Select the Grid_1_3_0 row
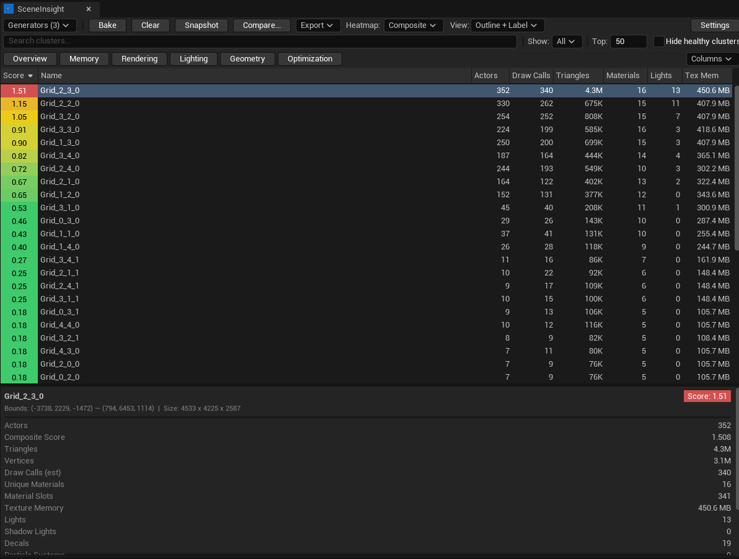 366,143
